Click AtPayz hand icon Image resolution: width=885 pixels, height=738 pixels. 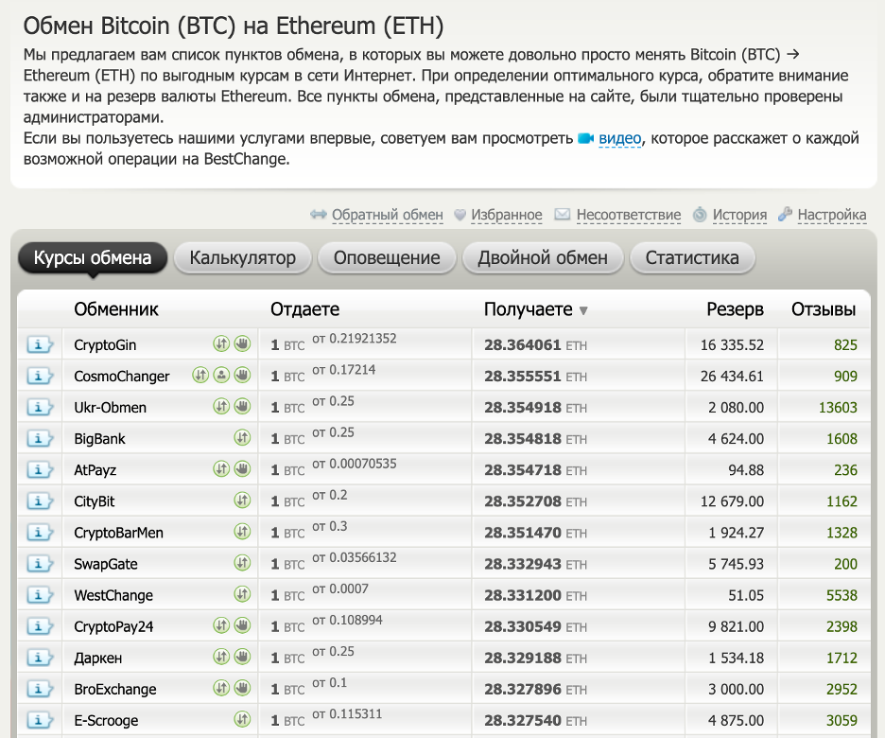[x=242, y=468]
